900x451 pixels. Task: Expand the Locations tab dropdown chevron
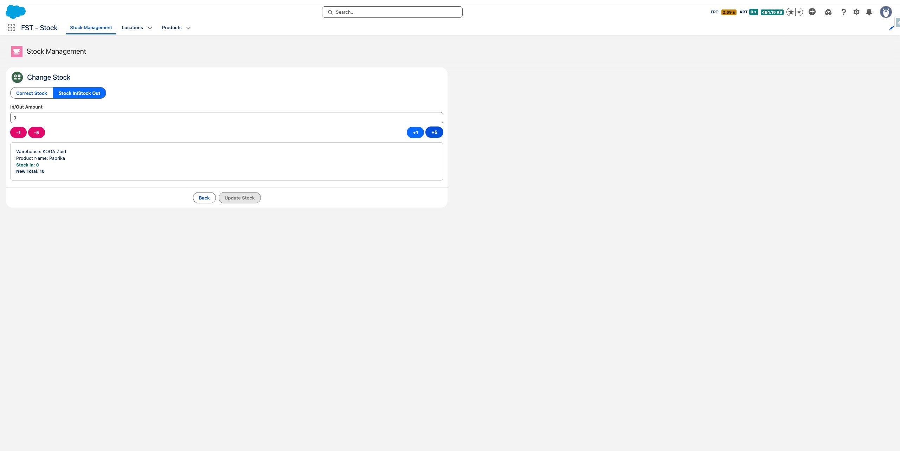point(150,28)
